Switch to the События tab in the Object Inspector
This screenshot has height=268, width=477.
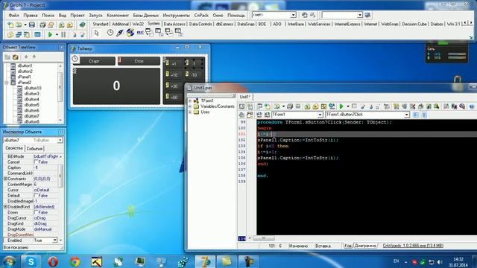(x=34, y=149)
